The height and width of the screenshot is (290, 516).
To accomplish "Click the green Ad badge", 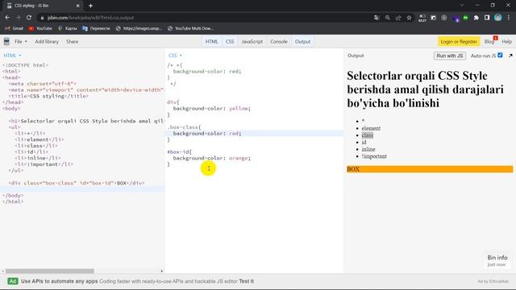I will pyautogui.click(x=13, y=281).
